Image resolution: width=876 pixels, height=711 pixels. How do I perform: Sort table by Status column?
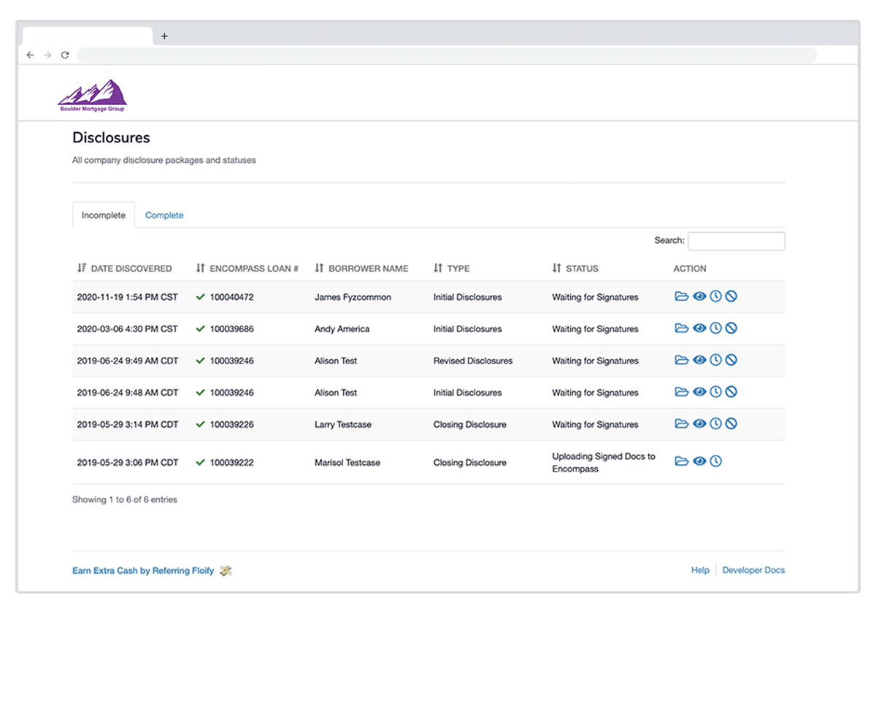point(575,269)
